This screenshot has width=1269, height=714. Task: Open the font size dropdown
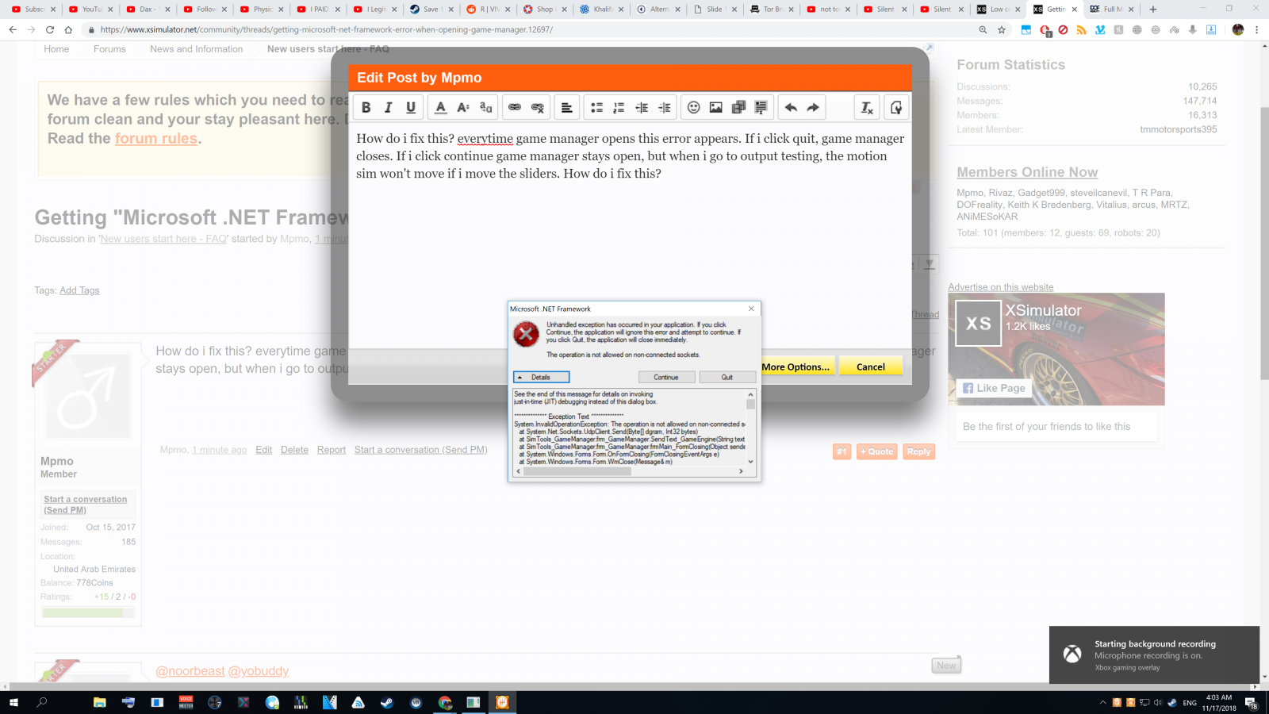[x=463, y=108]
